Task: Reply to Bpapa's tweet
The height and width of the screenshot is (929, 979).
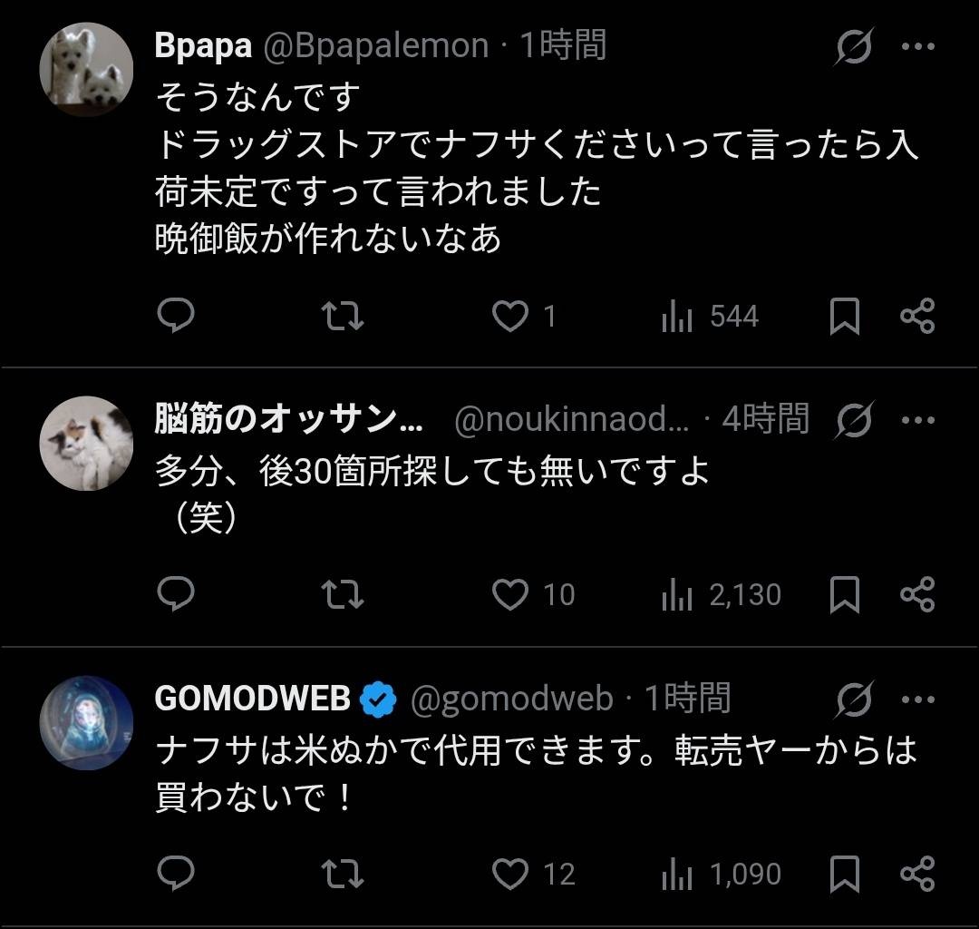Action: click(177, 316)
